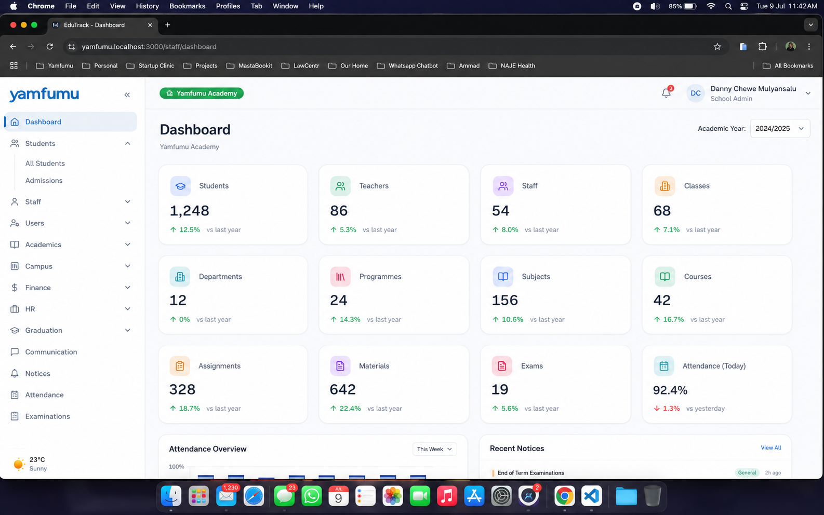Screen dimensions: 824x515
Task: Open WhatsApp from the dock
Action: click(312, 496)
